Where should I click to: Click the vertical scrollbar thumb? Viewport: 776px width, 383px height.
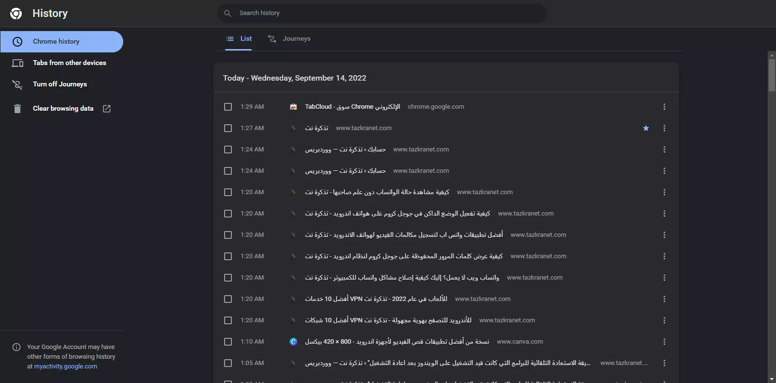[772, 75]
